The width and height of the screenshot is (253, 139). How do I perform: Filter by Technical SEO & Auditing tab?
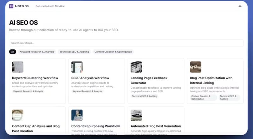74,52
